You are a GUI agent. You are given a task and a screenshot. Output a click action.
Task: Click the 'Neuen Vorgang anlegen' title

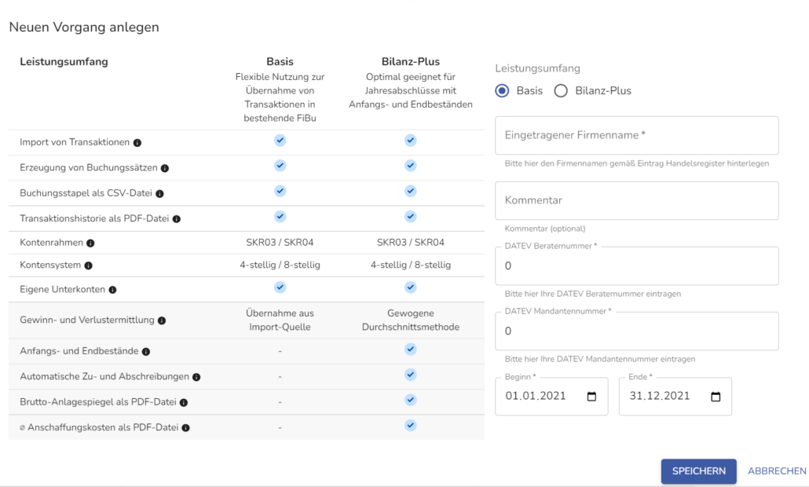84,27
